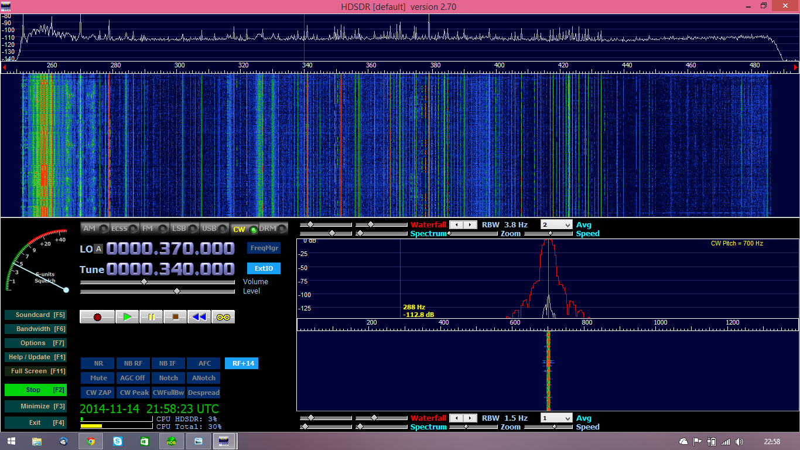Click the Level slider handle
This screenshot has width=800, height=450.
(x=176, y=291)
